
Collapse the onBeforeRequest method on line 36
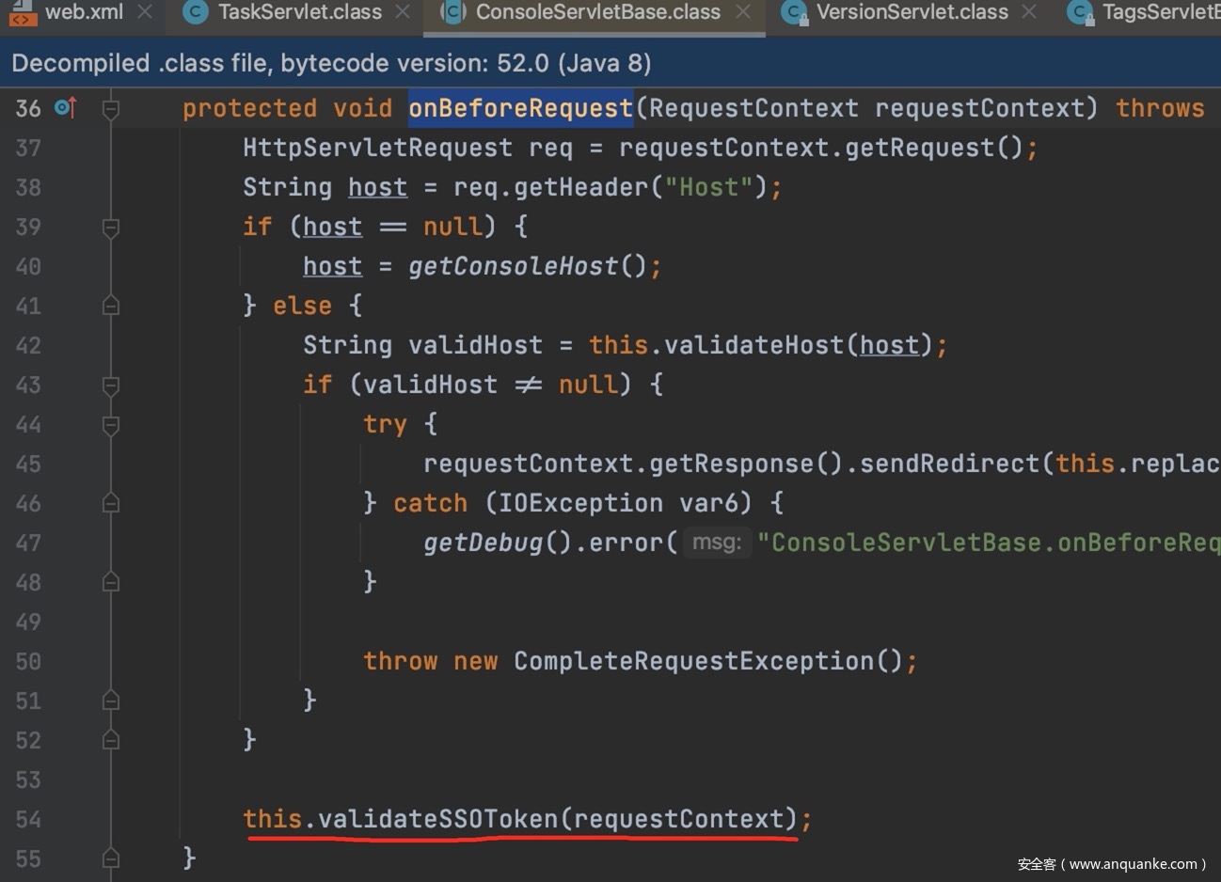pos(110,109)
